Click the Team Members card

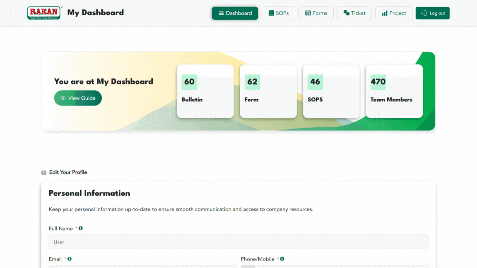(x=394, y=91)
